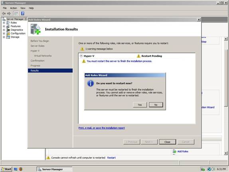
Task: Click the Add Roles icon link
Action: click(174, 151)
